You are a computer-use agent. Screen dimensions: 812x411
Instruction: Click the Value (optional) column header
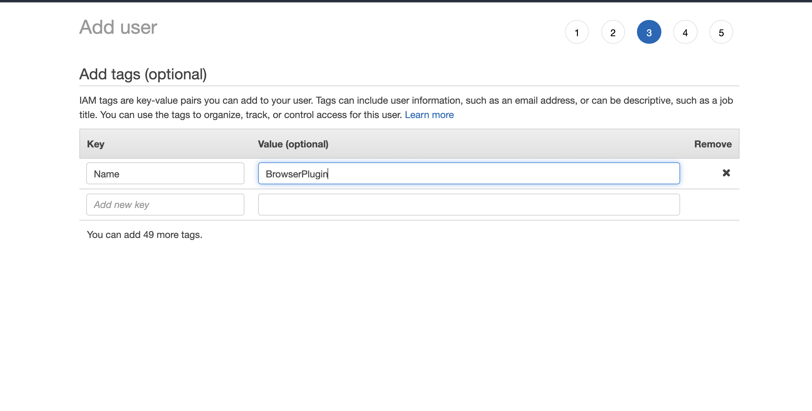point(293,144)
